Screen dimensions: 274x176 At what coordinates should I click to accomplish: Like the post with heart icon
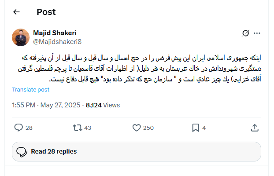tap(137, 128)
